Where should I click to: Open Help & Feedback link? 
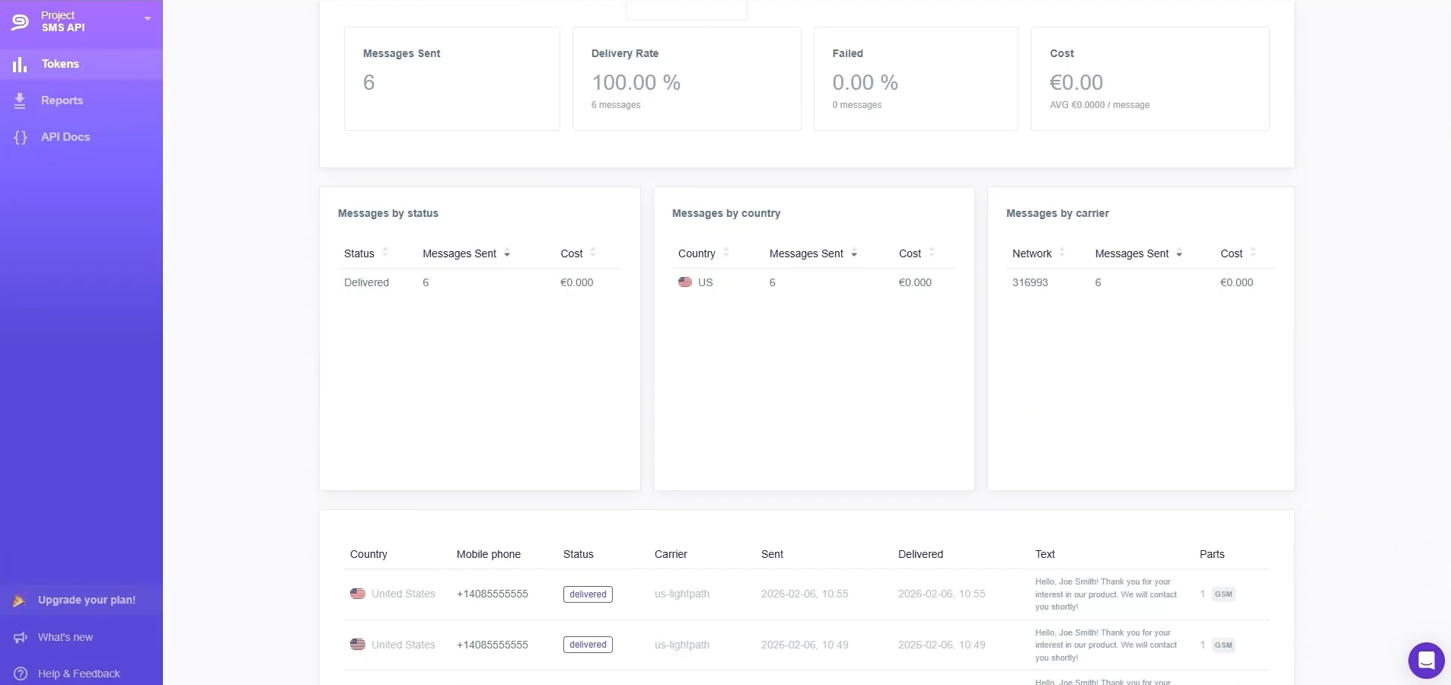[79, 674]
